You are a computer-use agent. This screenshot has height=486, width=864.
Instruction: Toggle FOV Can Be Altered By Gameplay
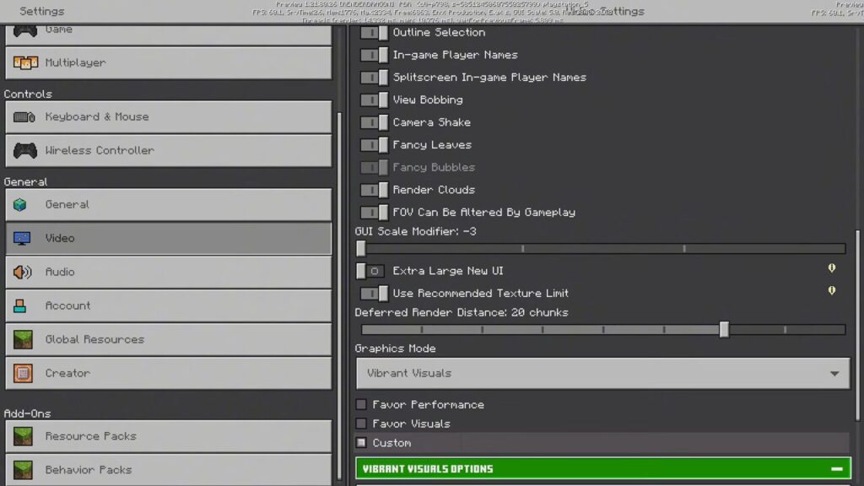click(374, 213)
